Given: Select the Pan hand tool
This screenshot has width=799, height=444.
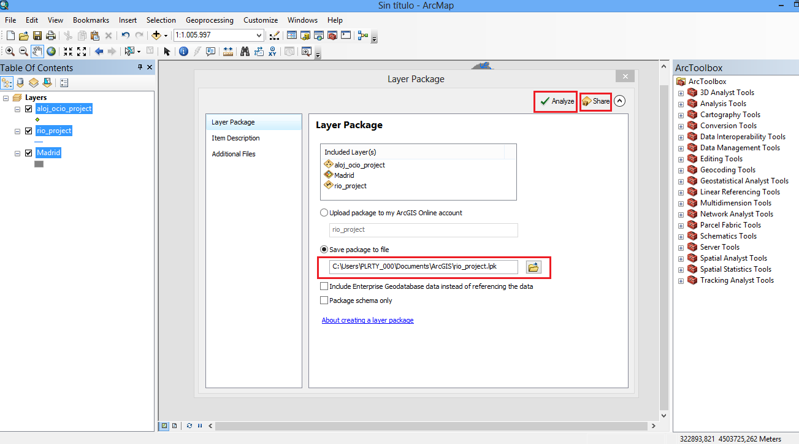Looking at the screenshot, I should [37, 52].
